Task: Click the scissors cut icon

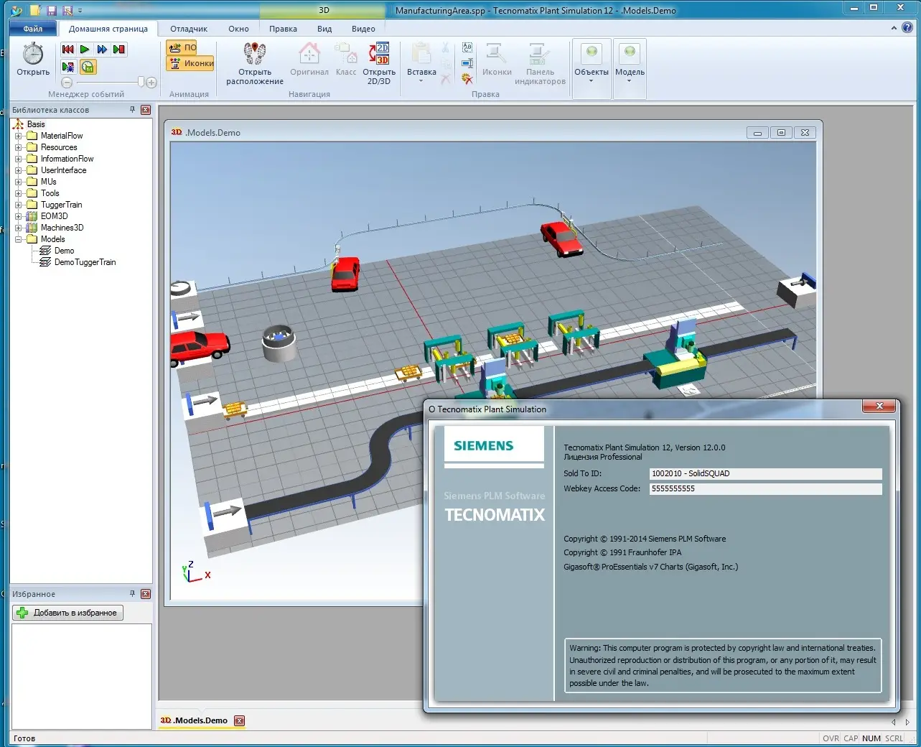Action: coord(446,47)
